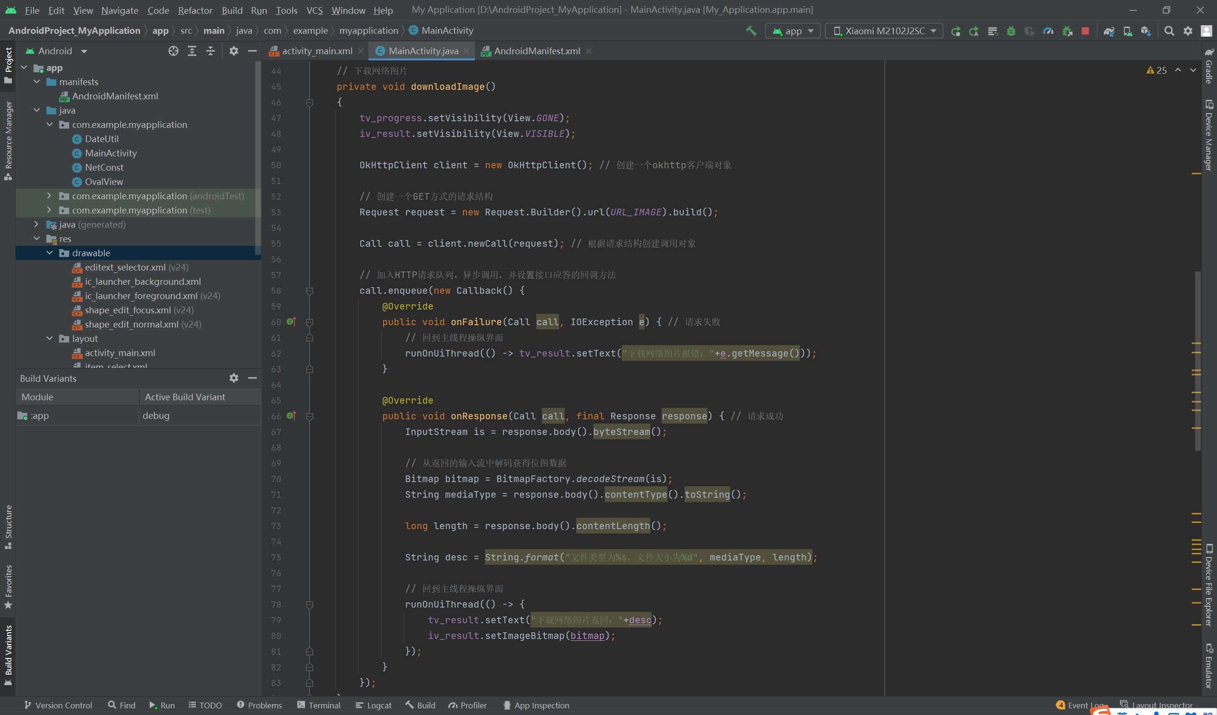Open SDK Manager cube icon
Image resolution: width=1217 pixels, height=715 pixels.
[x=1146, y=31]
